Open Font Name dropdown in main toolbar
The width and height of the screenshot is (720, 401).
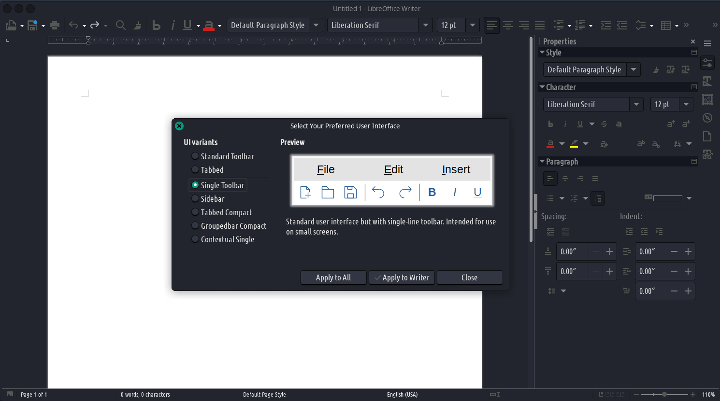click(x=425, y=25)
